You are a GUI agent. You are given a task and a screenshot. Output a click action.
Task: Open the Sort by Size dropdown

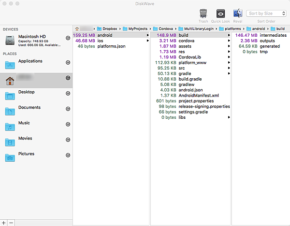pos(267,14)
